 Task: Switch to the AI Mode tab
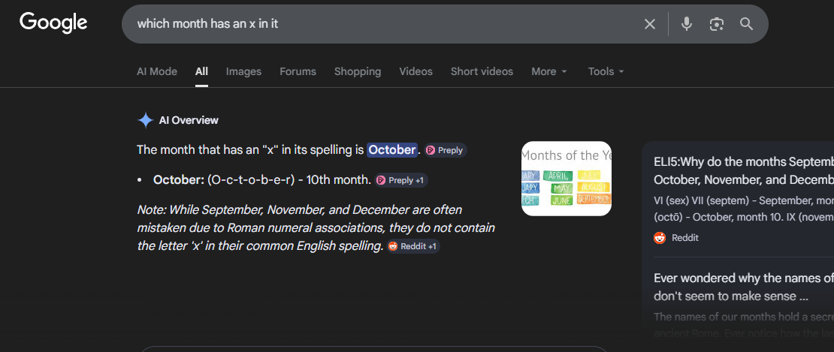[x=157, y=71]
